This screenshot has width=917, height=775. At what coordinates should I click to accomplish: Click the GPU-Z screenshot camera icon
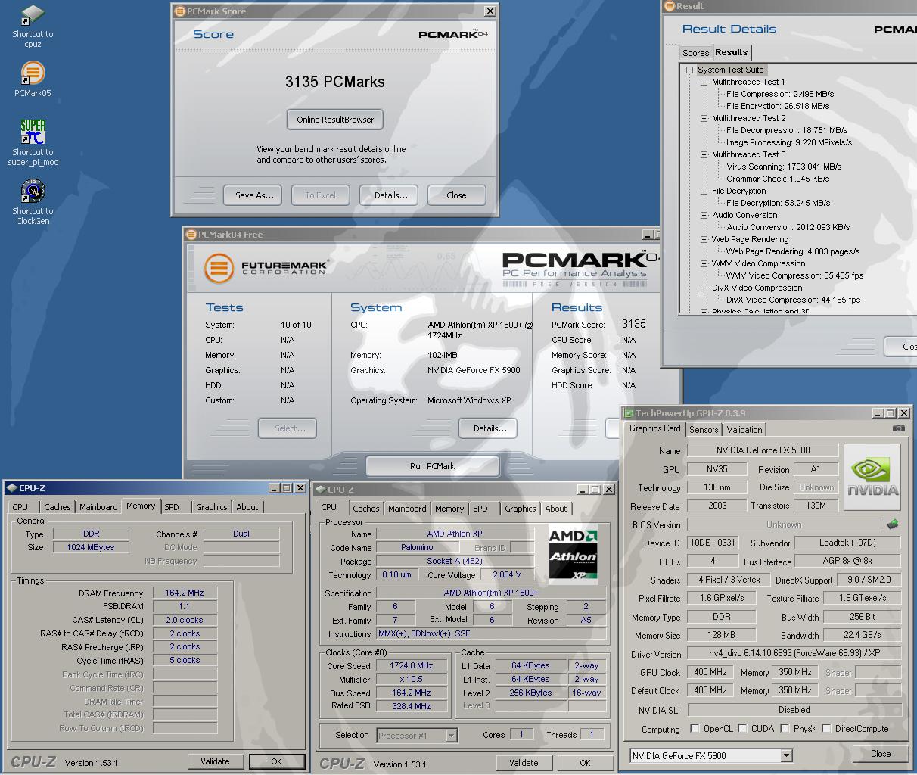pos(898,428)
